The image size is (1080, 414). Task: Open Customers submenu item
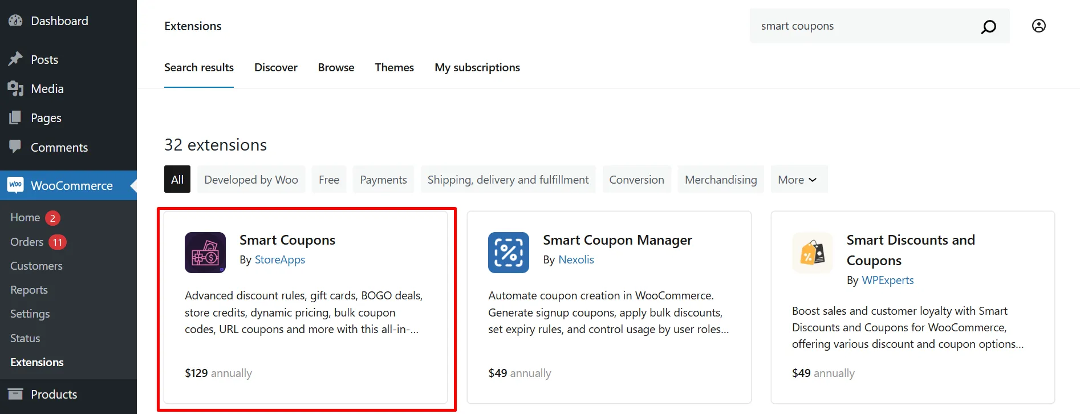point(36,266)
